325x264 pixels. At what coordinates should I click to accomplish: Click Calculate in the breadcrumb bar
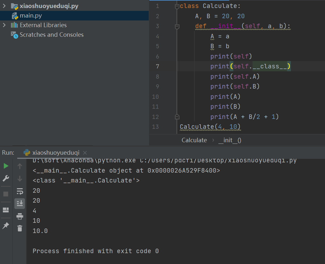point(194,140)
